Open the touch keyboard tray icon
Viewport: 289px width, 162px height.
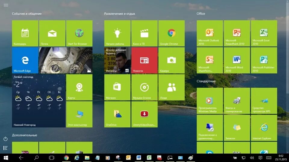pyautogui.click(x=269, y=158)
